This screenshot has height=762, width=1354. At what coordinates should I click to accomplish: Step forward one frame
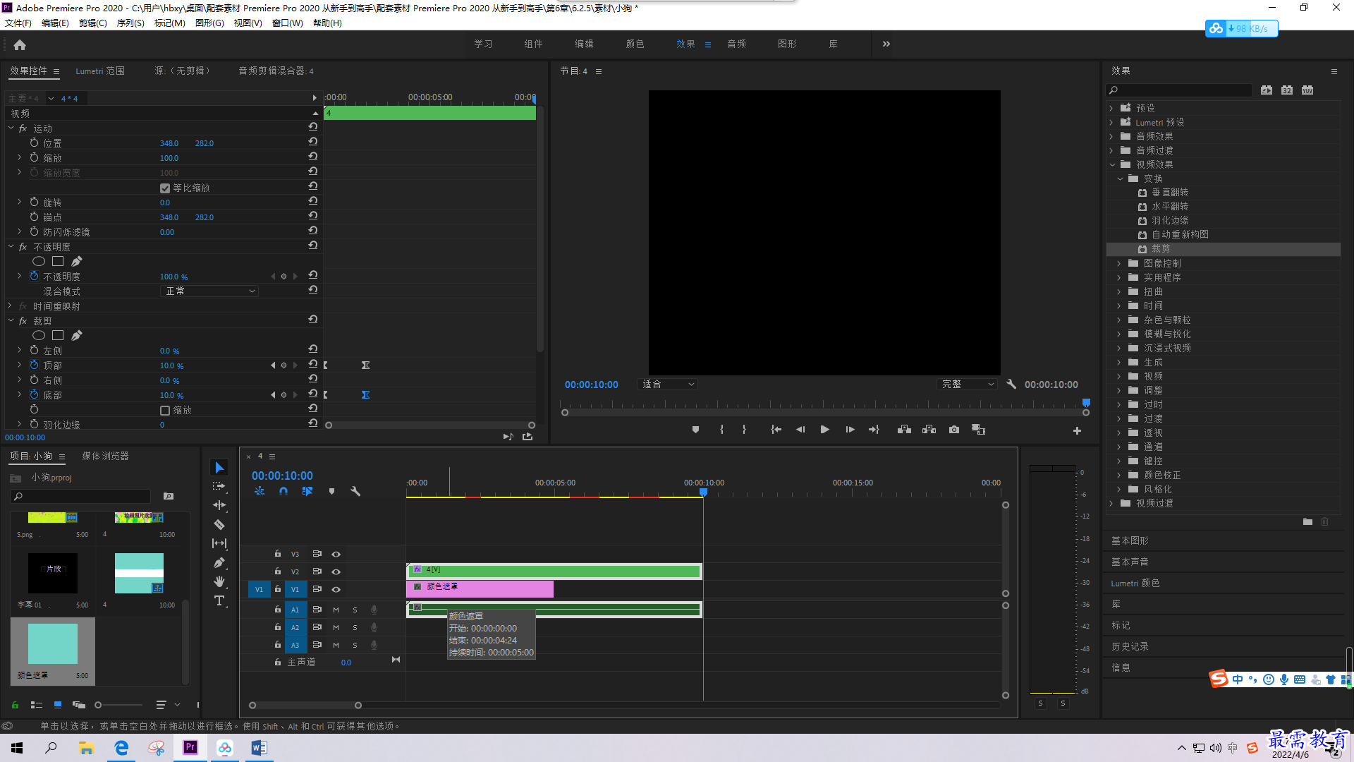[850, 430]
